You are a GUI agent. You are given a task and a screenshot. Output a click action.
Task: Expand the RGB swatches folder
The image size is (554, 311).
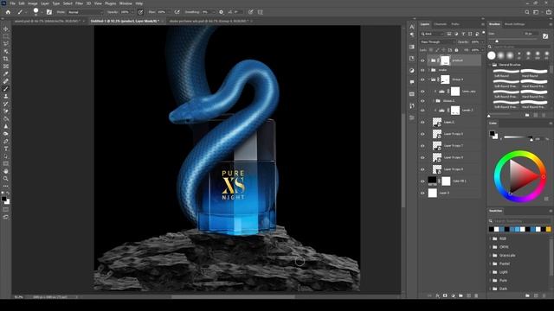(491, 238)
